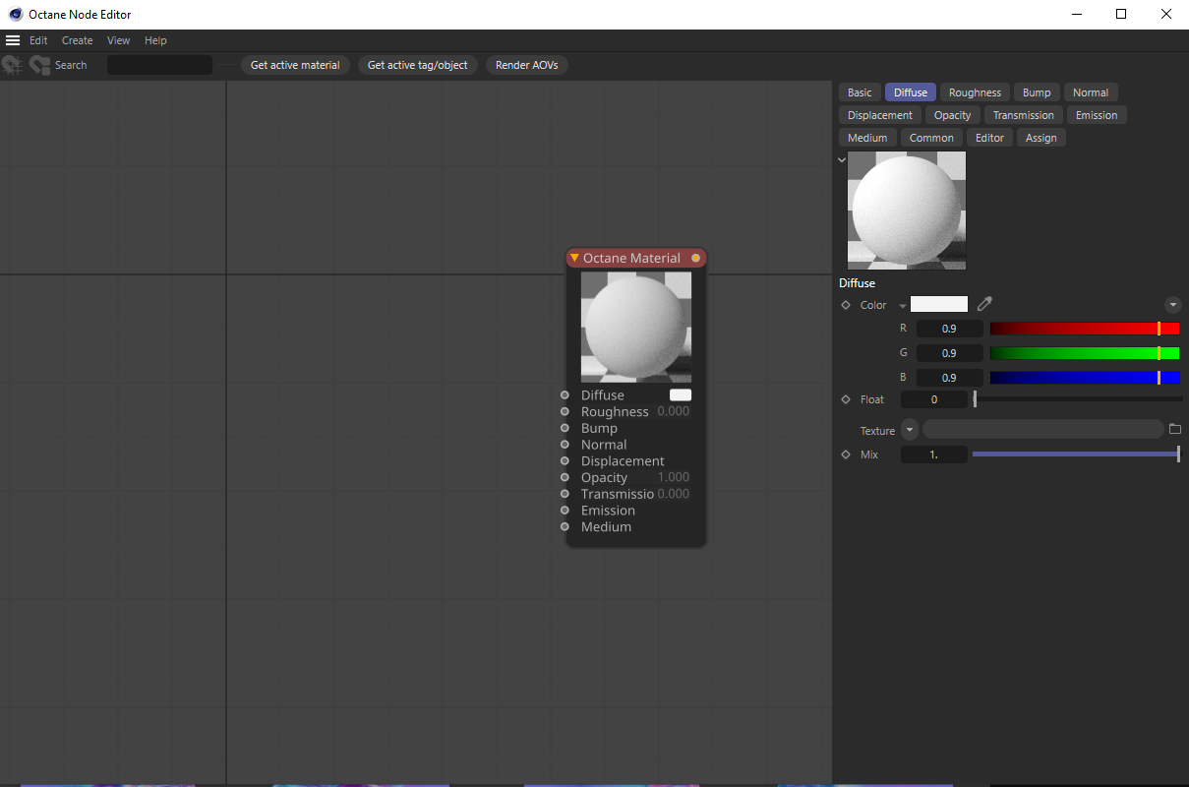The image size is (1189, 787).
Task: Click the Mix value field
Action: click(x=934, y=454)
